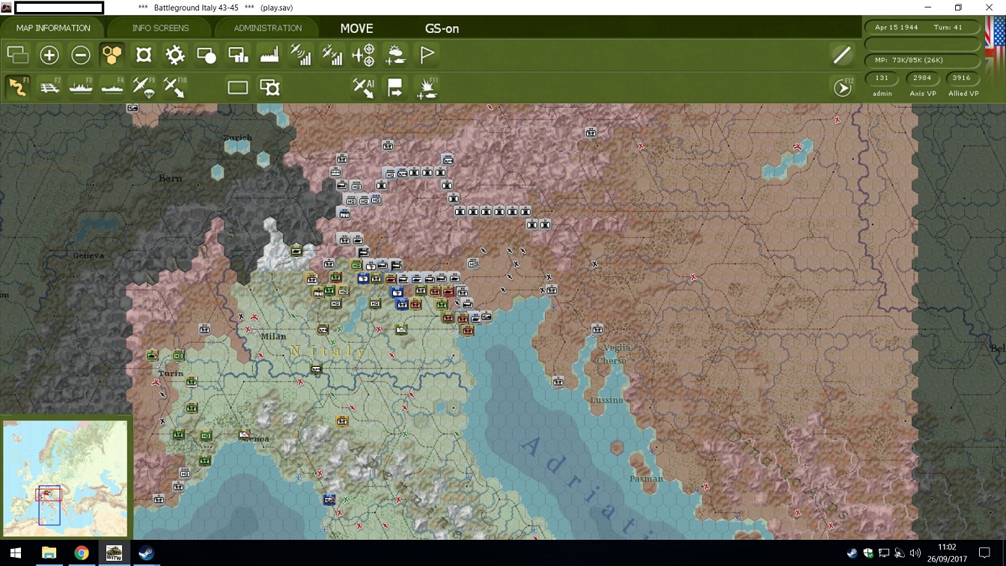The image size is (1006, 566).
Task: Zoom out the map with the minus icon
Action: pyautogui.click(x=81, y=55)
